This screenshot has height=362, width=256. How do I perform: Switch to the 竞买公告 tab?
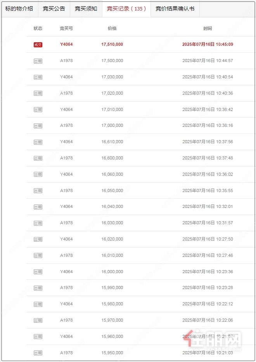pyautogui.click(x=54, y=9)
